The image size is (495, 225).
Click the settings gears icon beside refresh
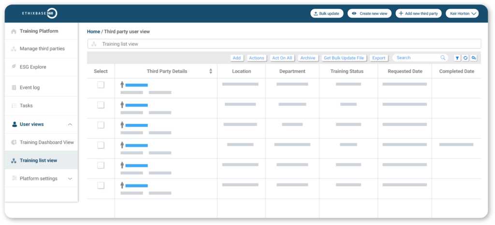click(x=474, y=58)
